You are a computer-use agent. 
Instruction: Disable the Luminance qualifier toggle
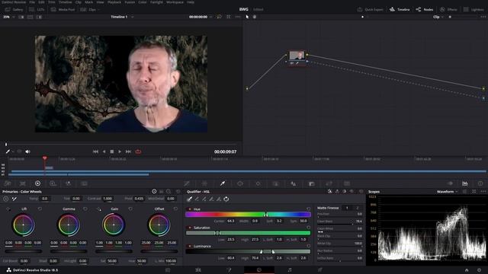190,247
